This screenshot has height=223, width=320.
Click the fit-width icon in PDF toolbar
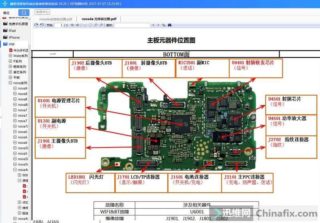(x=85, y=25)
